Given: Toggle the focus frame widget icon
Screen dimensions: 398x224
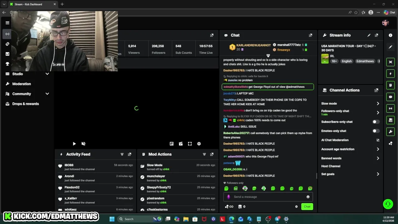Looking at the screenshot, I should 391,62.
